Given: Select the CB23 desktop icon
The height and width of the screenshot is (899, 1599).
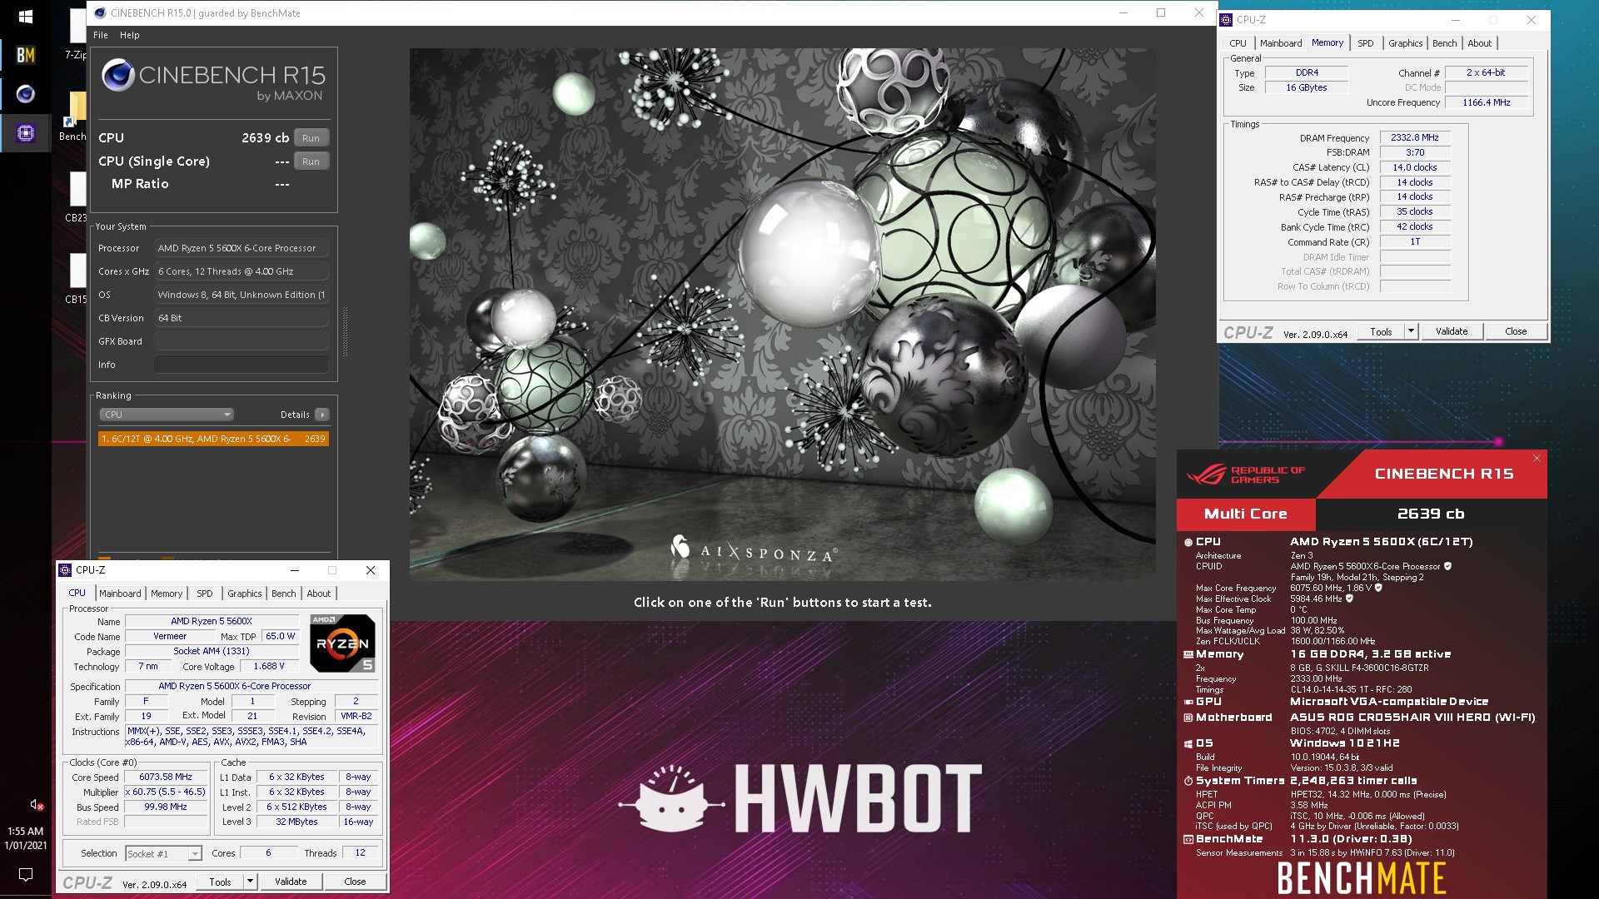Looking at the screenshot, I should 76,197.
